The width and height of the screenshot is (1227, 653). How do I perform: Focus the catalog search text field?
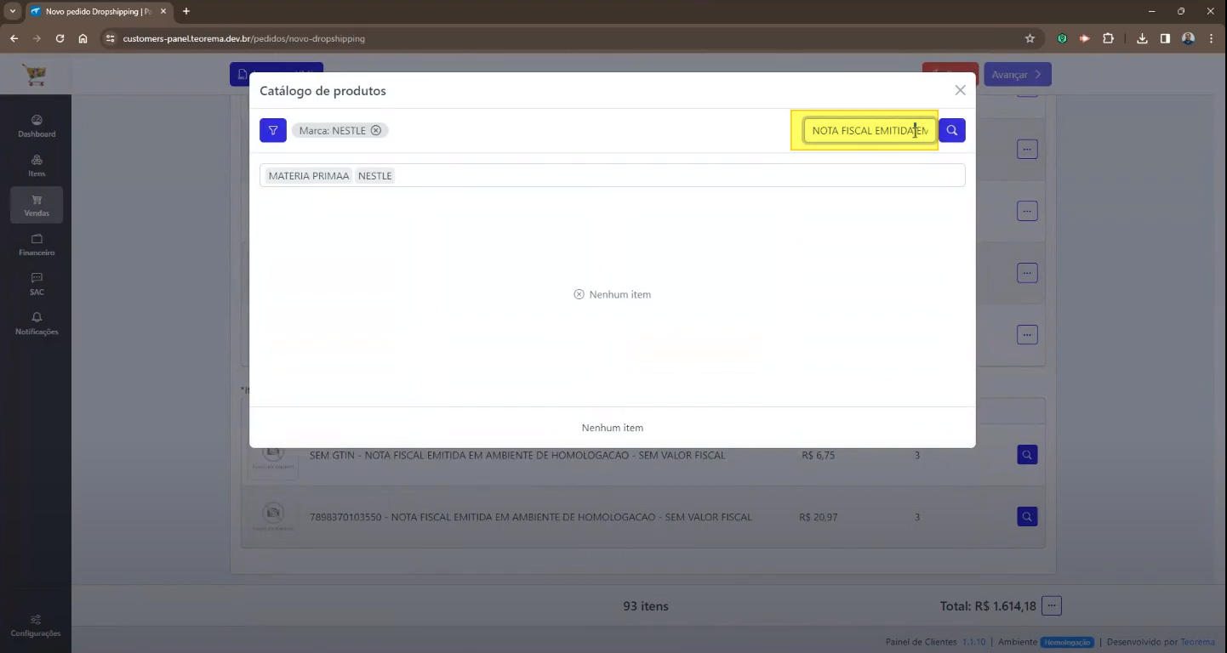click(x=870, y=130)
